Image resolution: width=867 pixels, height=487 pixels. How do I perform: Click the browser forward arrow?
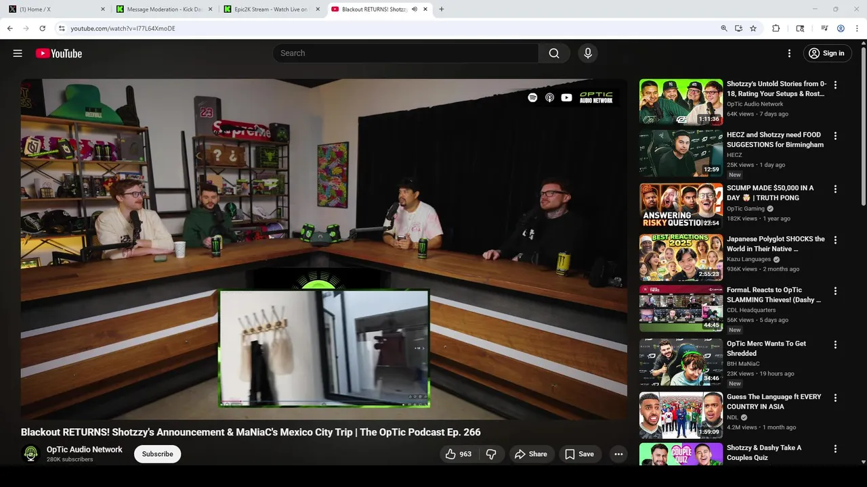click(26, 28)
